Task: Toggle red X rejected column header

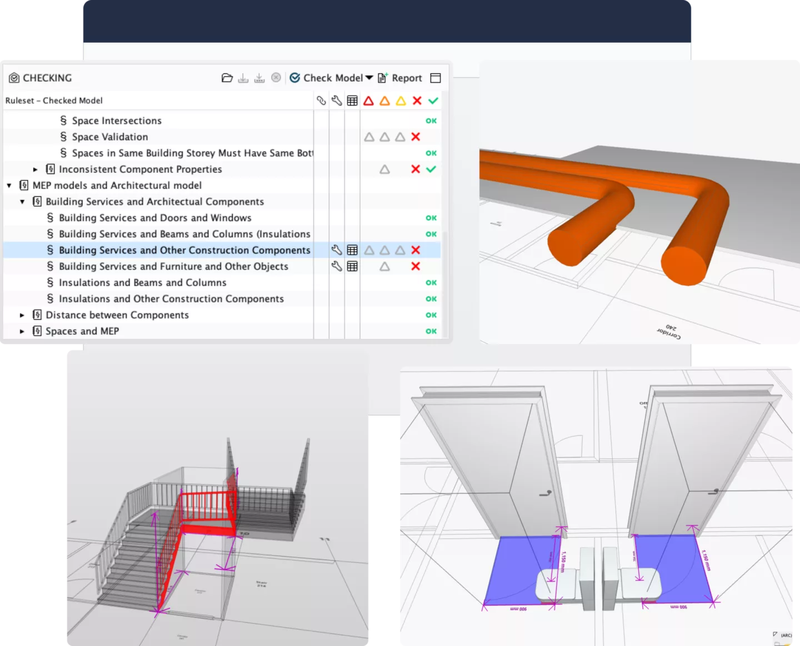Action: (x=417, y=100)
